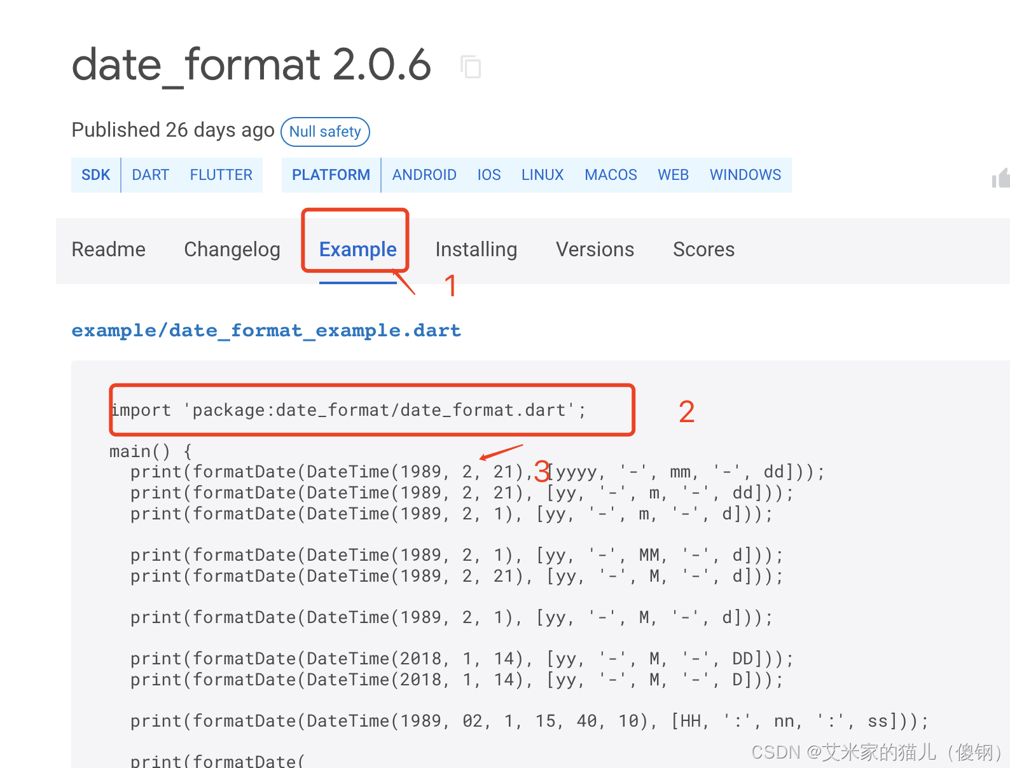Viewport: 1010px width, 768px height.
Task: Click code line with [yy, '-', M, '-', D]
Action: (457, 680)
